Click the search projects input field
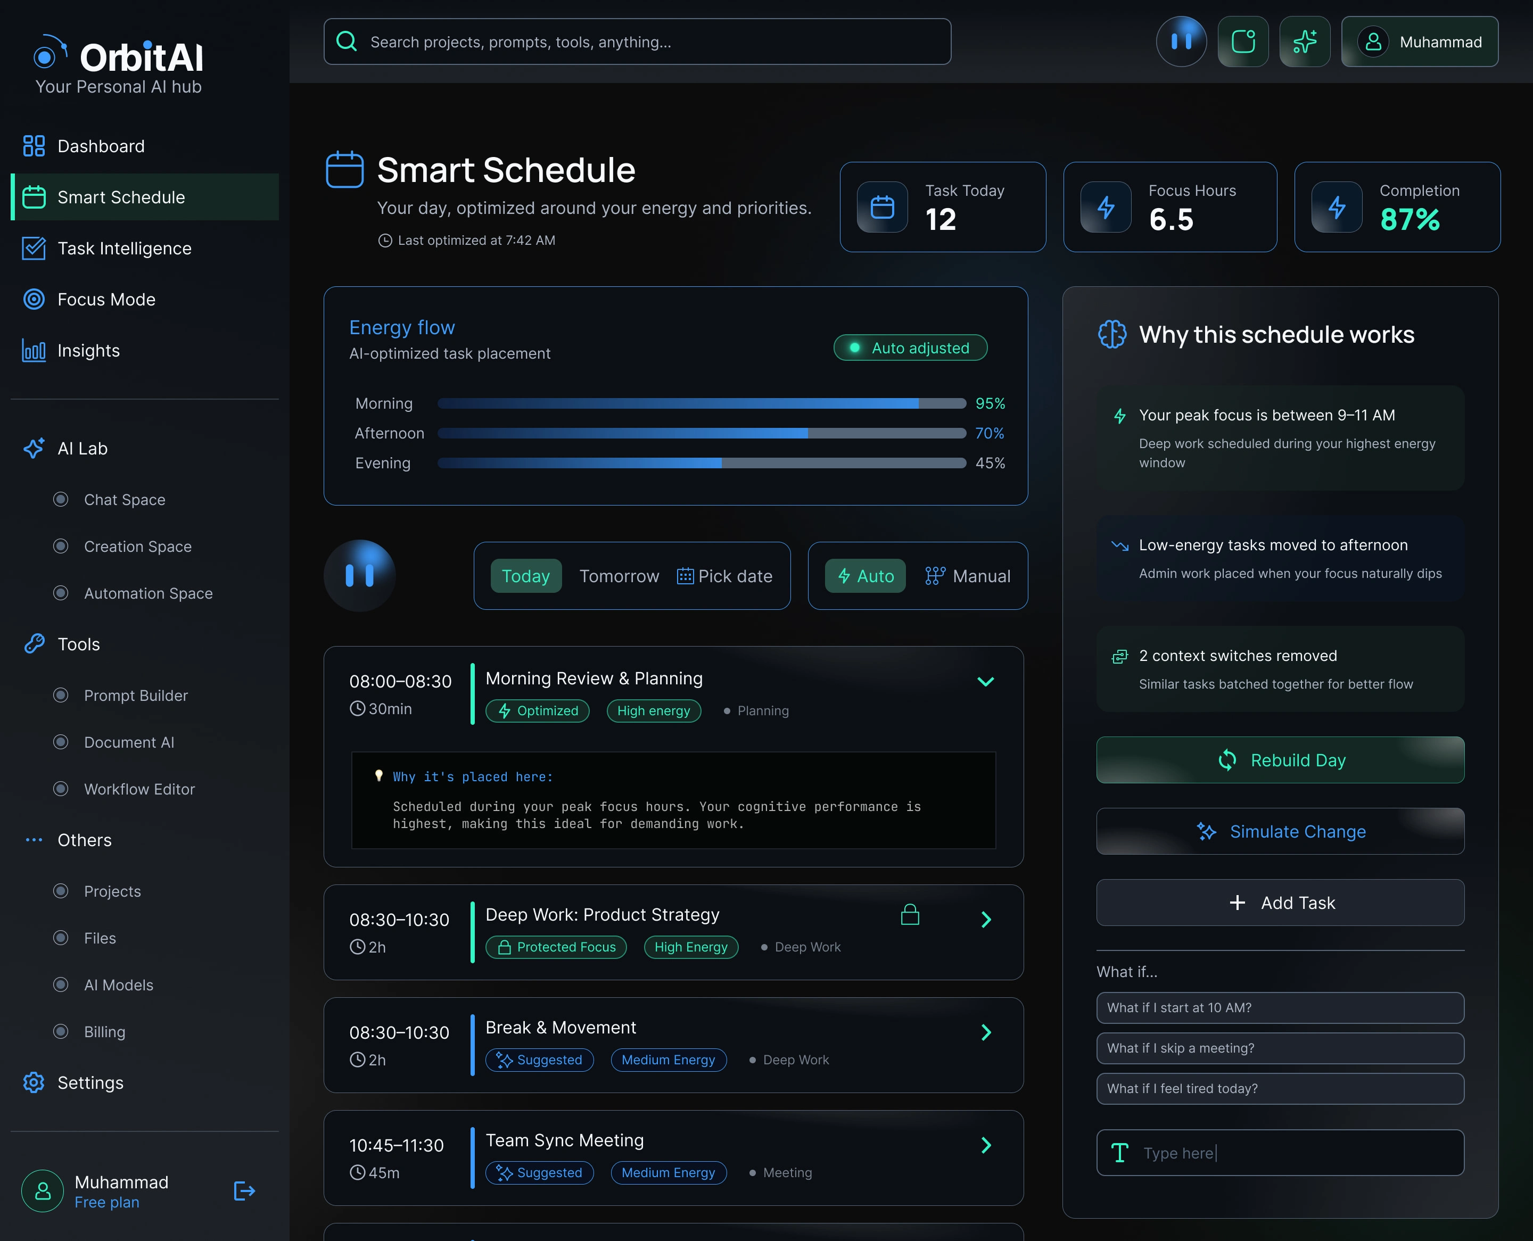The width and height of the screenshot is (1533, 1241). [x=637, y=42]
